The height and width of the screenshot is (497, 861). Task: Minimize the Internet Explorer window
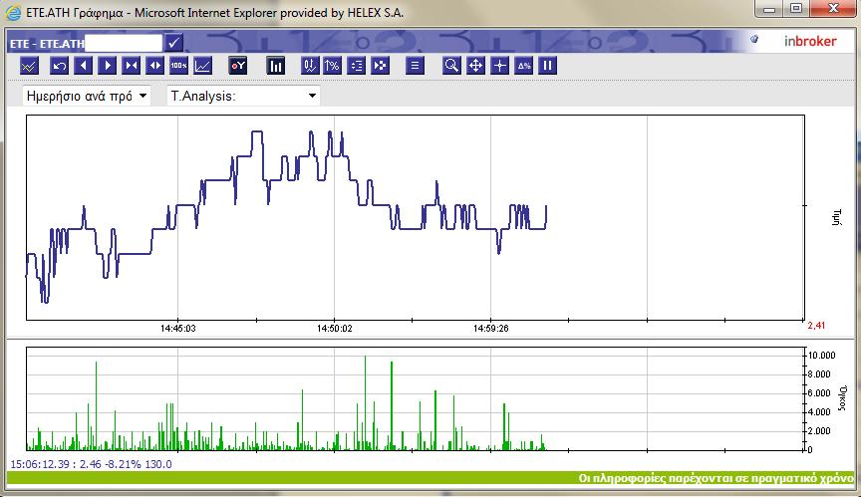pyautogui.click(x=769, y=8)
